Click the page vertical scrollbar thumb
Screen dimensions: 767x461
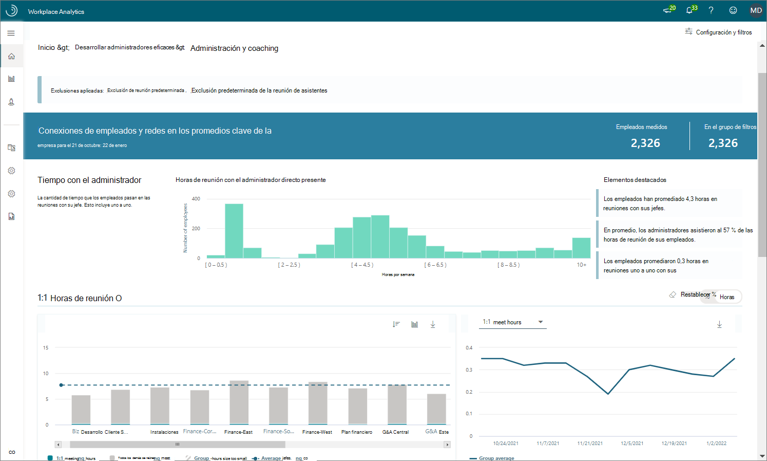[762, 164]
